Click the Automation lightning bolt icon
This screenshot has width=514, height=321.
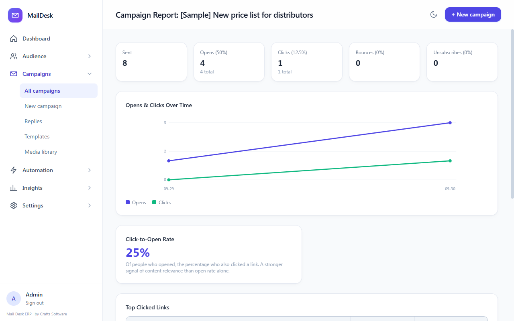click(14, 170)
